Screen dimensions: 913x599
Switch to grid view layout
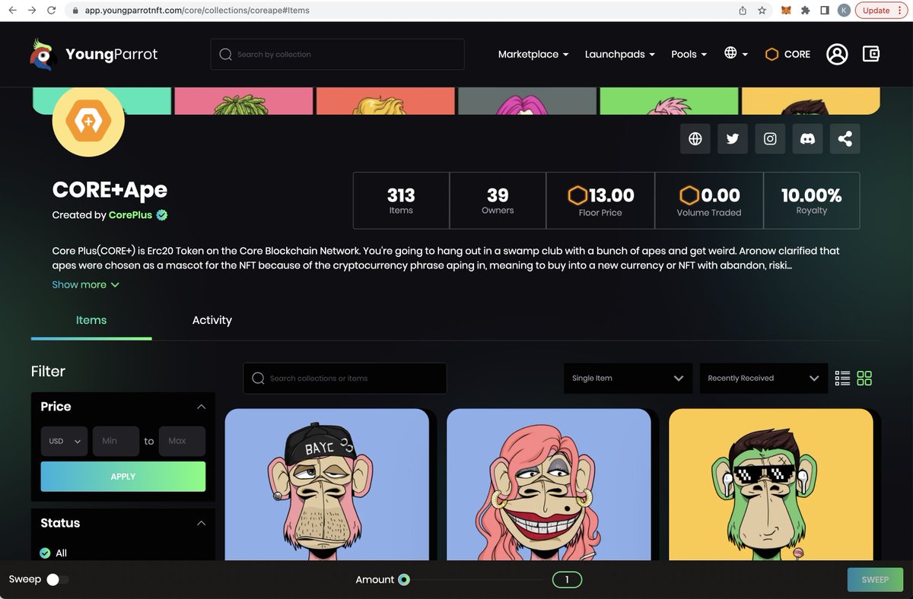[x=864, y=378]
